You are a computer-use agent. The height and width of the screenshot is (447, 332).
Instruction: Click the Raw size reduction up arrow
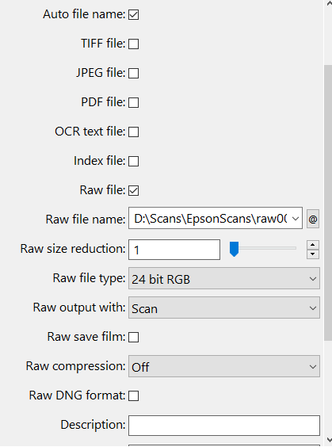tap(313, 245)
